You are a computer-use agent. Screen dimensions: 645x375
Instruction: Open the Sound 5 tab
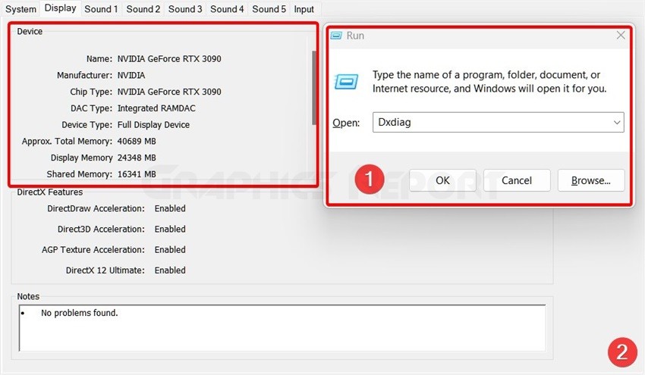tap(269, 9)
